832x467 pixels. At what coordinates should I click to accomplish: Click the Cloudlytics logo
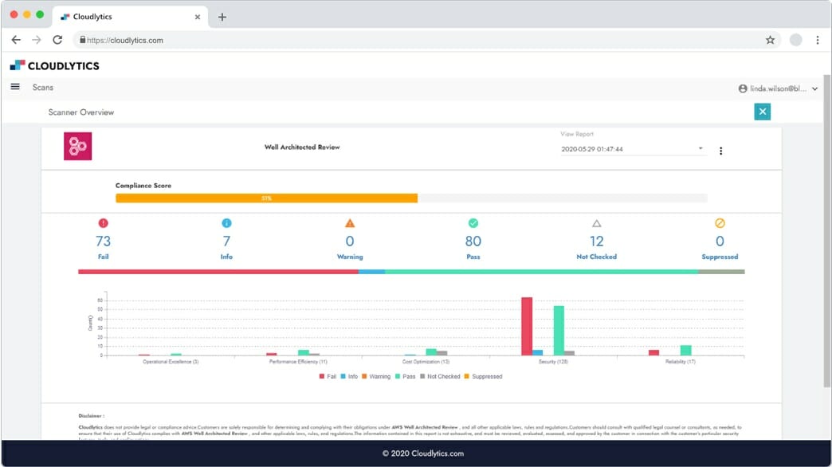coord(55,65)
